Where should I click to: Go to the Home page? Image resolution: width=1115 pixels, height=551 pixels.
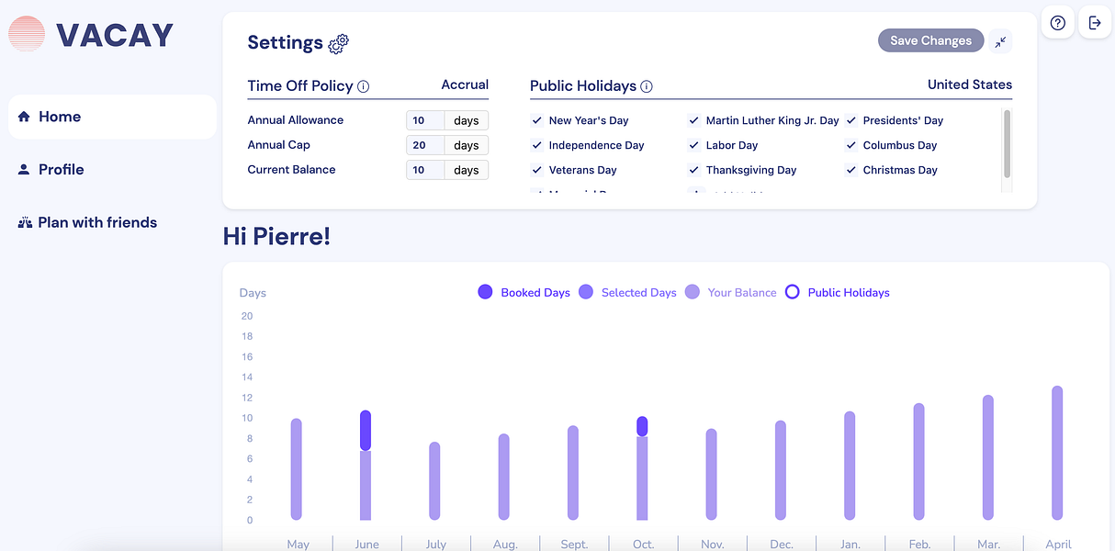tap(112, 117)
